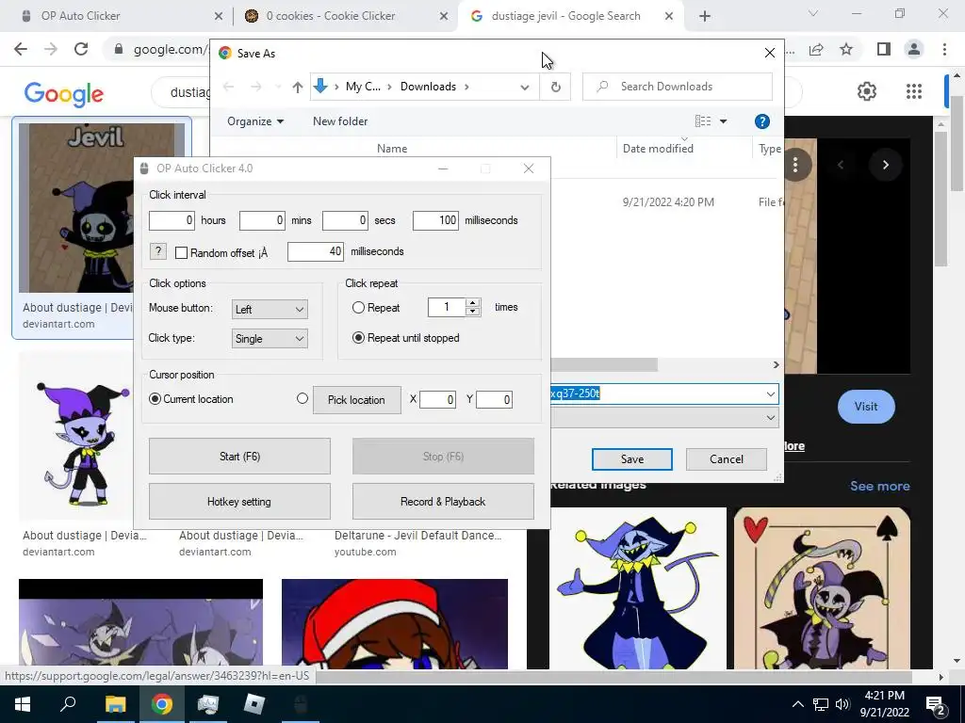Open Save As help question-mark icon
This screenshot has width=965, height=723.
761,121
